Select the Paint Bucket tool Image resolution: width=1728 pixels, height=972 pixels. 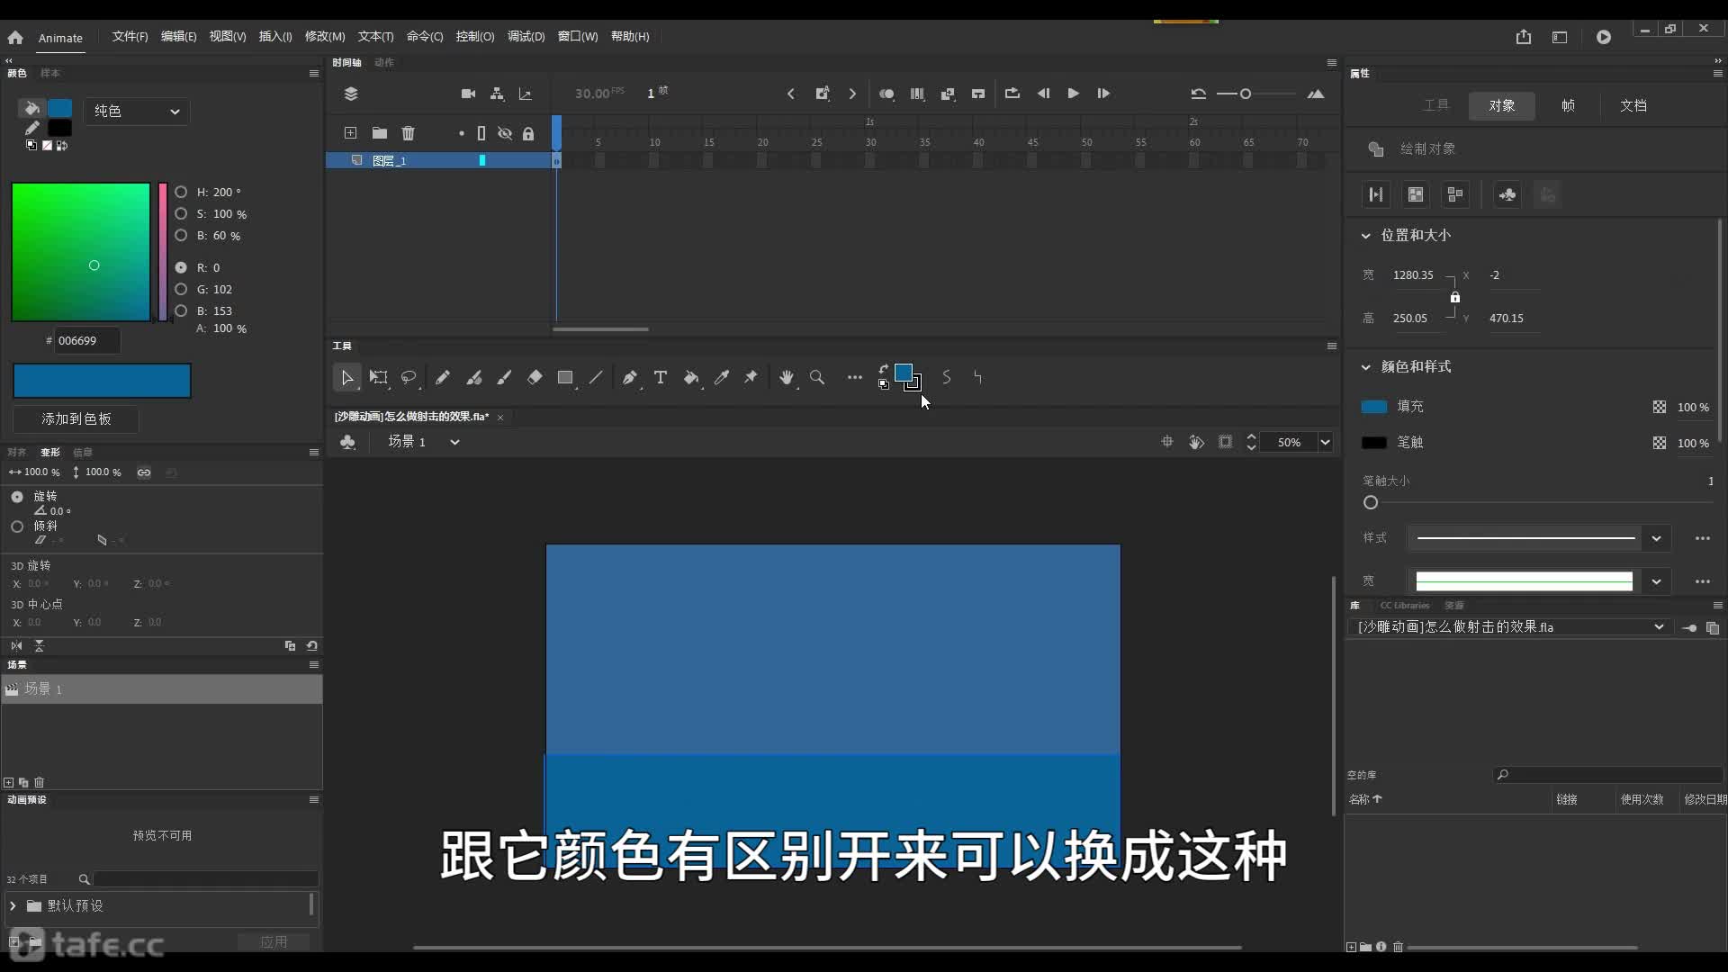[x=691, y=378]
